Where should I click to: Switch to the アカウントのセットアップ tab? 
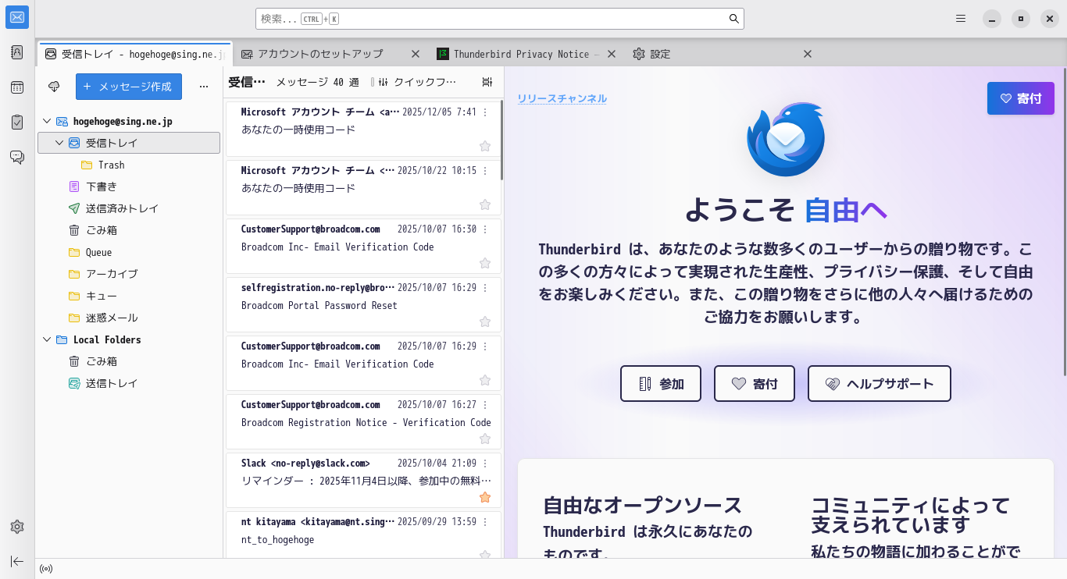330,54
